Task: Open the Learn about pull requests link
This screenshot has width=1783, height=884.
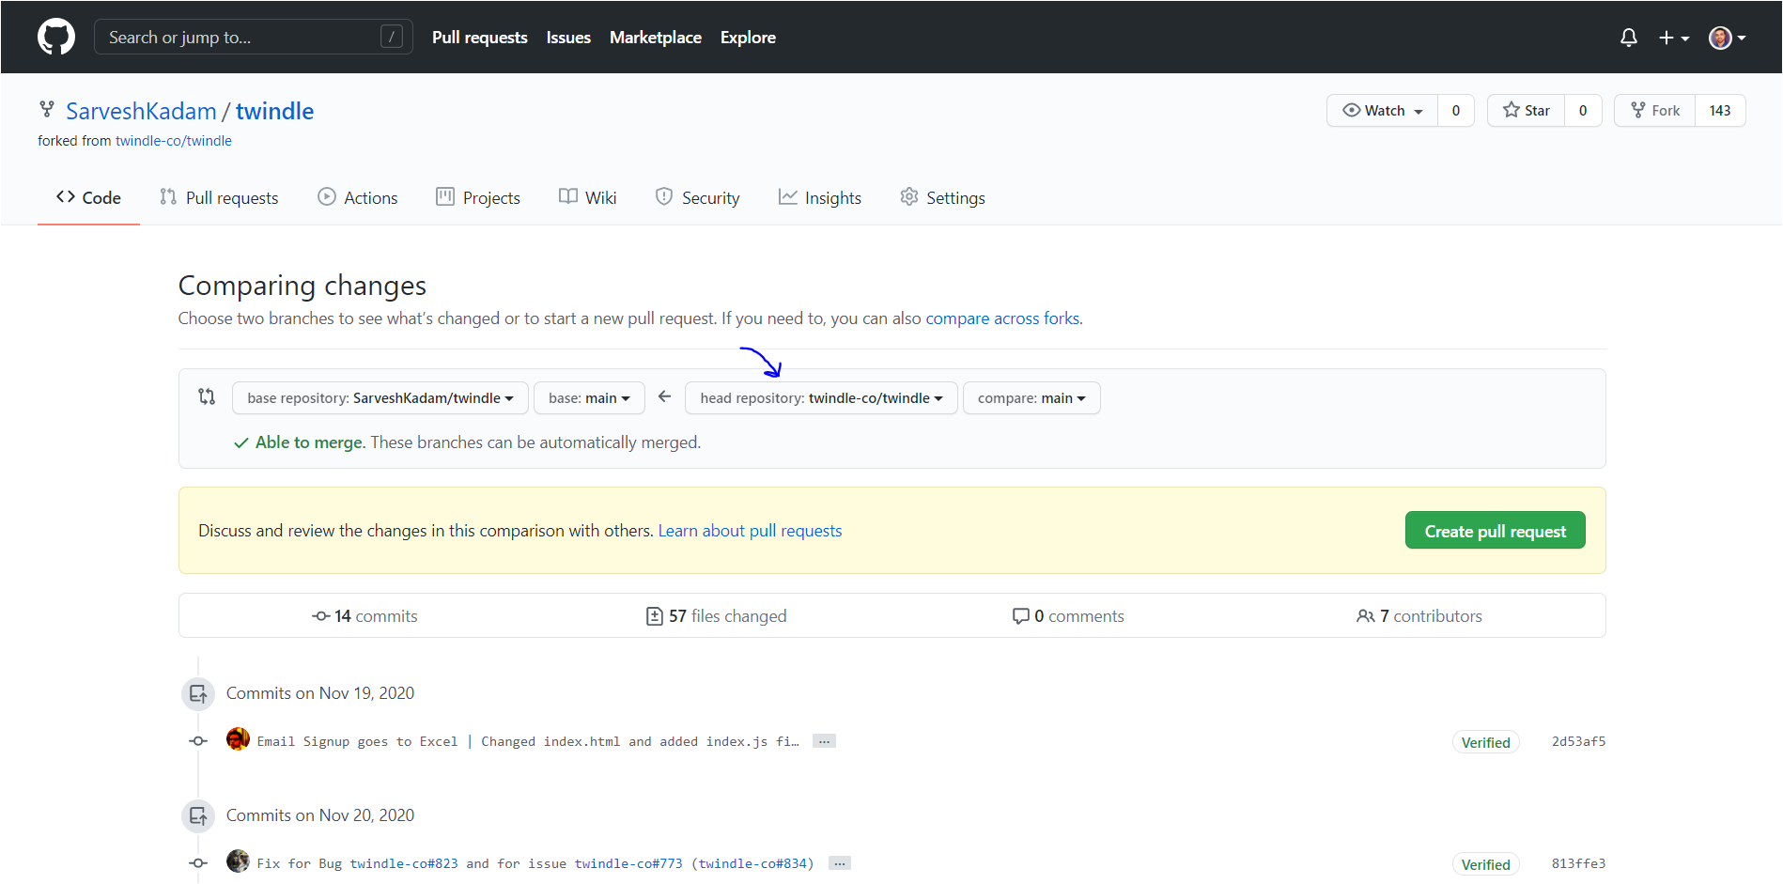Action: pos(750,531)
